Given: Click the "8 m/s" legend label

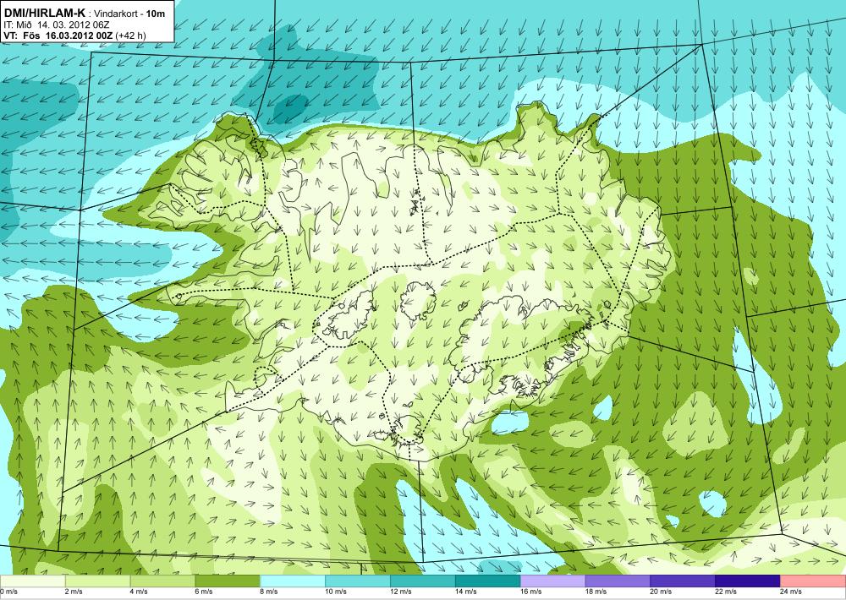Looking at the screenshot, I should (x=269, y=592).
